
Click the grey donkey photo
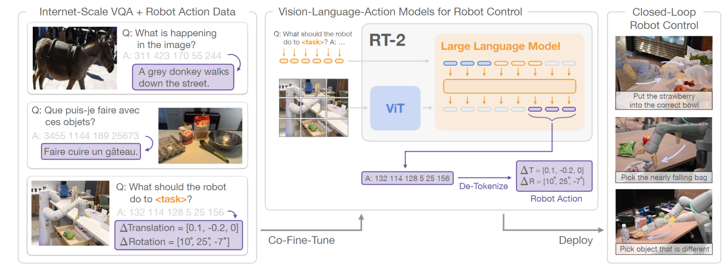[x=75, y=58]
